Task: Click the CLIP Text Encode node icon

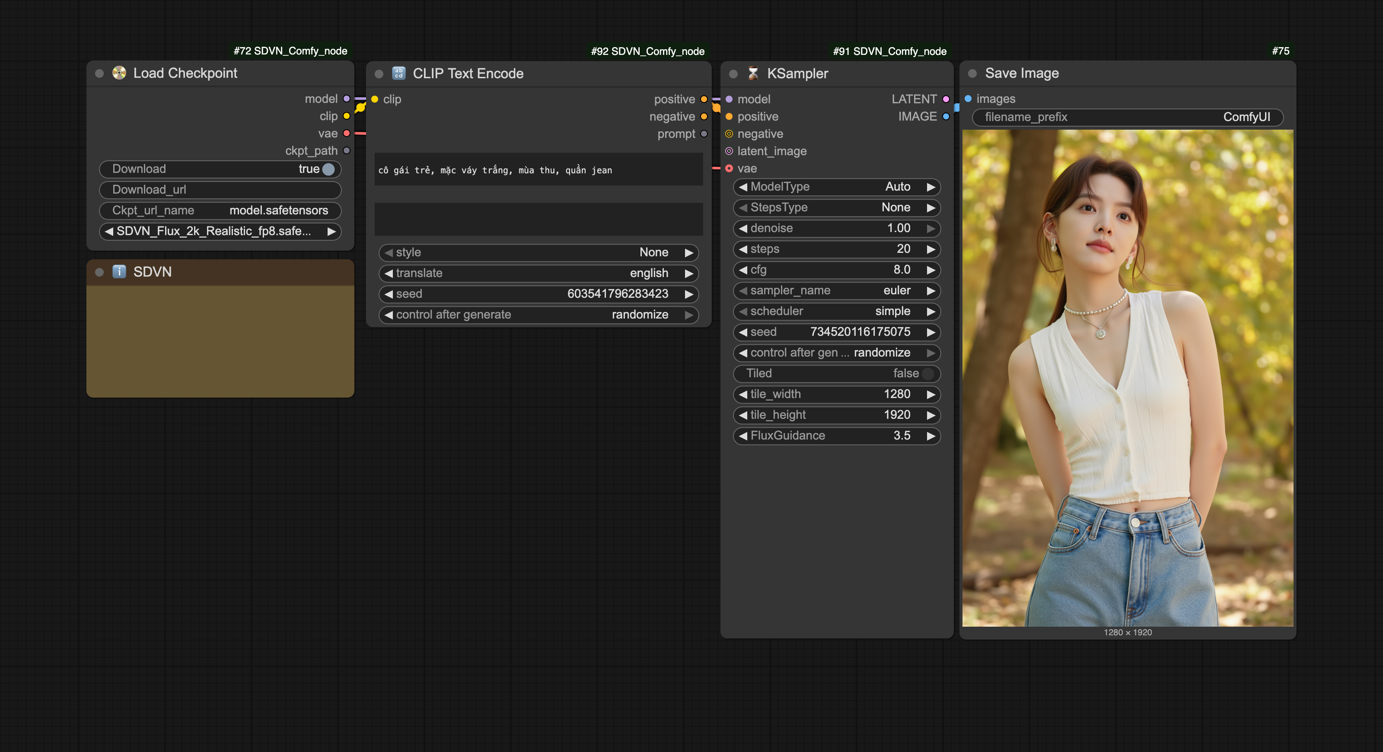Action: point(399,73)
